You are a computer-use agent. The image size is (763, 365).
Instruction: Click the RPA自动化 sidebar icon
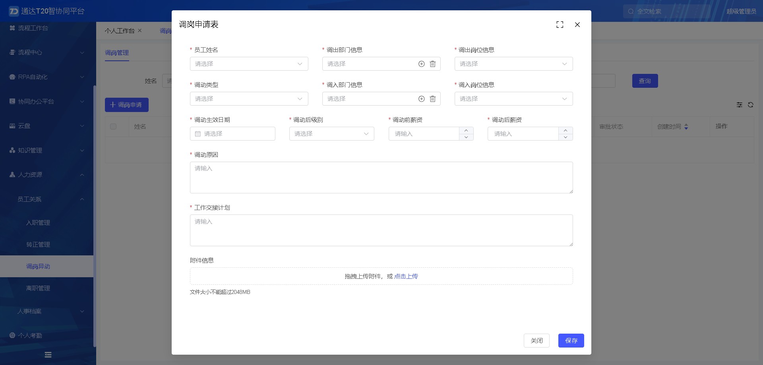[12, 77]
